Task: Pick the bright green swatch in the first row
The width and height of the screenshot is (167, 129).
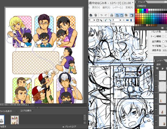Action: pyautogui.click(x=141, y=10)
